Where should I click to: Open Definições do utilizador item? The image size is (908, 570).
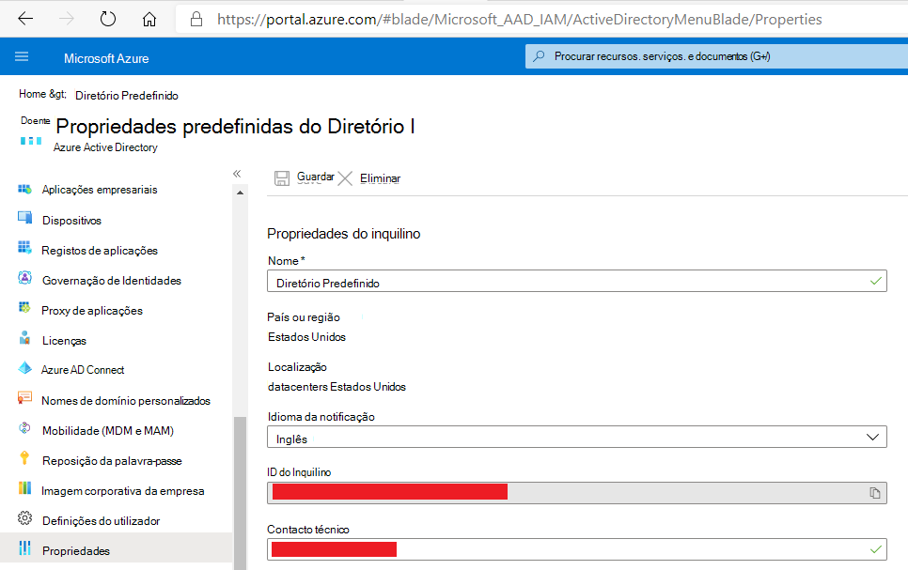tap(101, 521)
